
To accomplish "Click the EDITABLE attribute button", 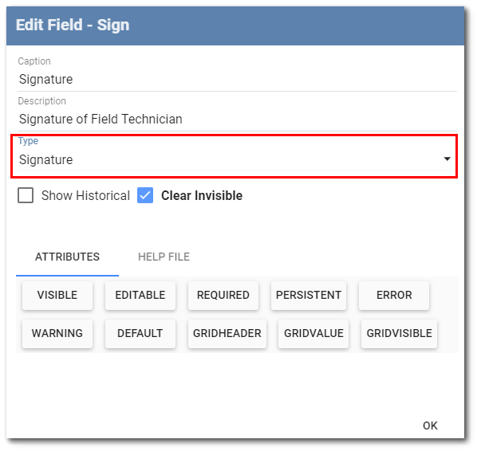I will 140,295.
